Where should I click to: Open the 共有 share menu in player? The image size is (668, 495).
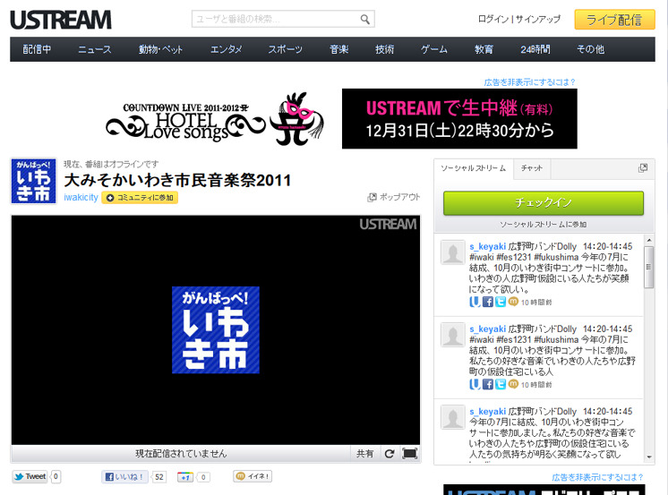(365, 454)
